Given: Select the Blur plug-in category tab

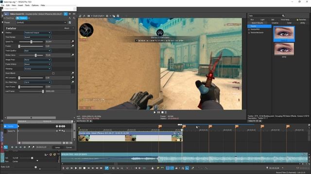Looking at the screenshot, I should [x=252, y=19].
